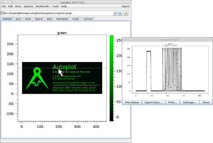Image resolution: width=213 pixels, height=143 pixels.
Task: Close the Horizontal Slicer window with its X icon
Action: (x=125, y=39)
